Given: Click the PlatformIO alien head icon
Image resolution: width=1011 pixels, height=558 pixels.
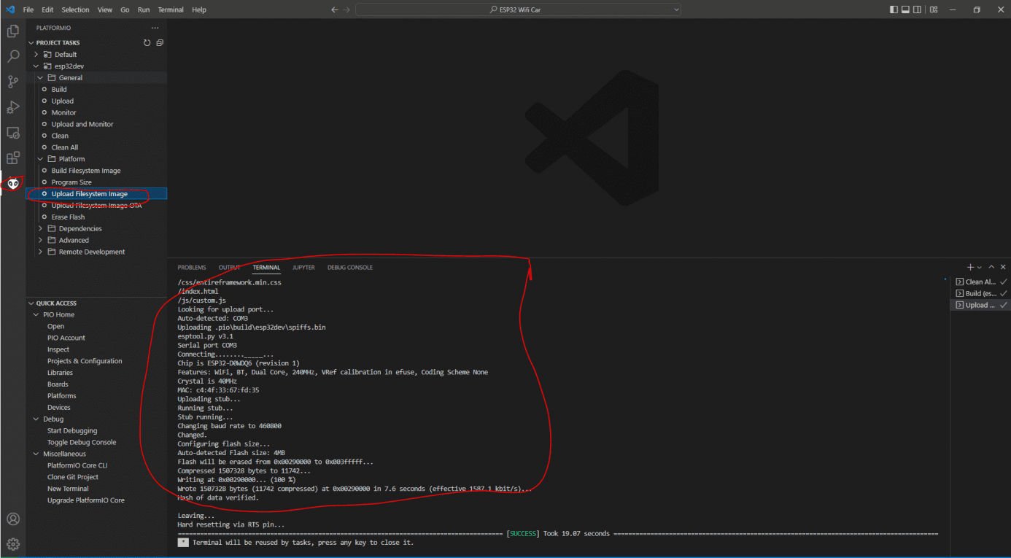Looking at the screenshot, I should click(13, 184).
